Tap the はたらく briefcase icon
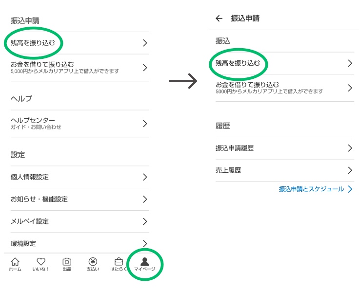Image resolution: width=359 pixels, height=290 pixels. coord(119,264)
